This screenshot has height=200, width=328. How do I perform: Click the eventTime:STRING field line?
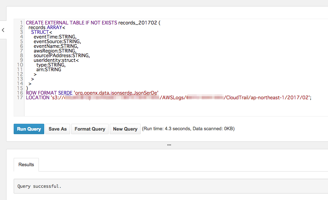point(55,37)
